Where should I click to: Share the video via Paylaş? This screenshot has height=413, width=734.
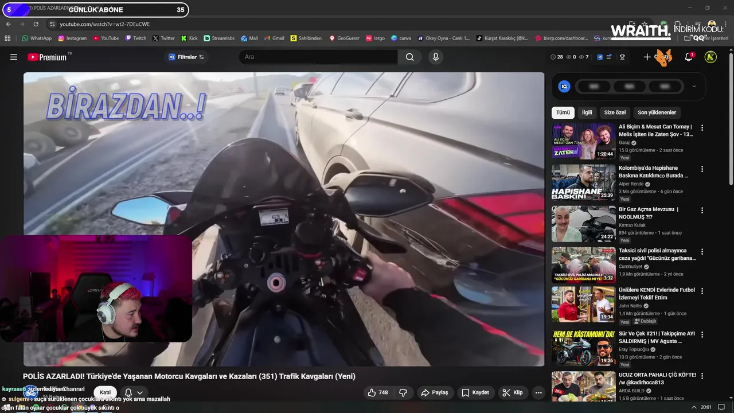pyautogui.click(x=435, y=392)
